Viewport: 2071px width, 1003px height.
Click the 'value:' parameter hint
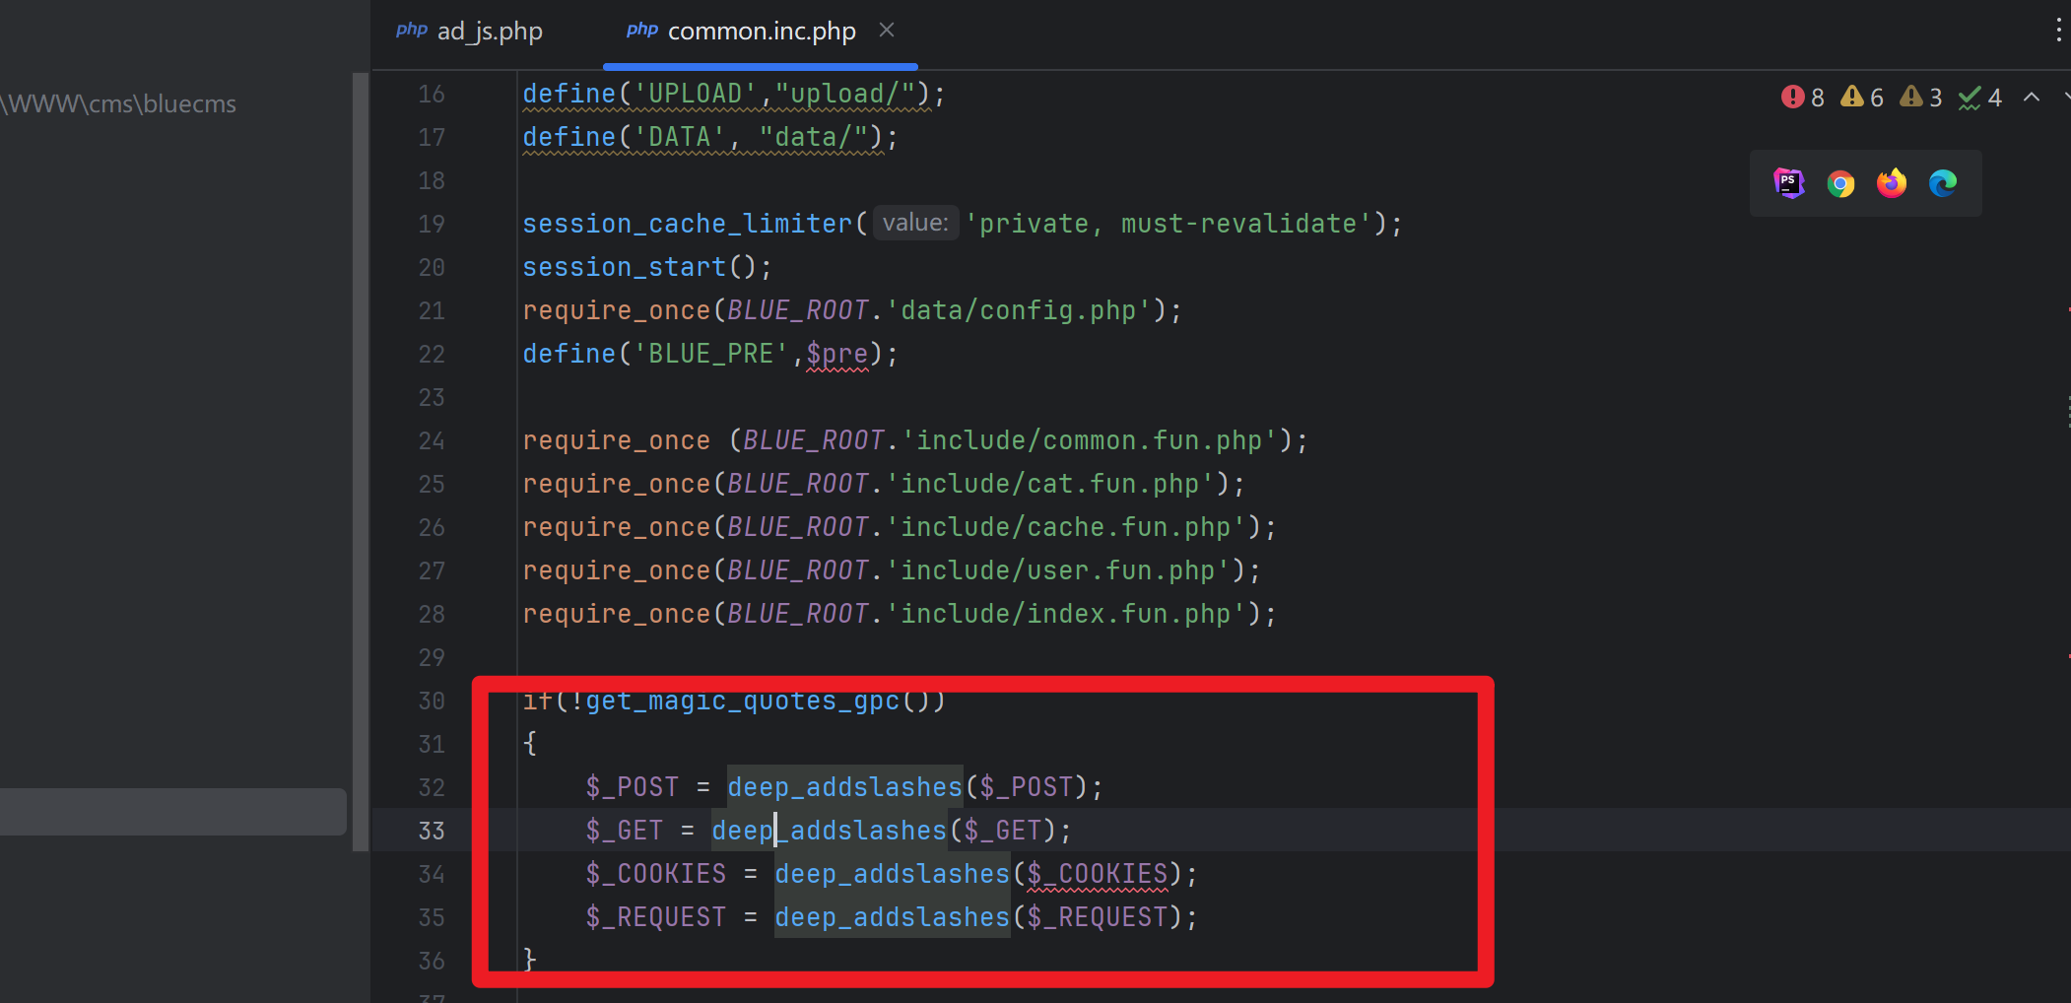[915, 223]
